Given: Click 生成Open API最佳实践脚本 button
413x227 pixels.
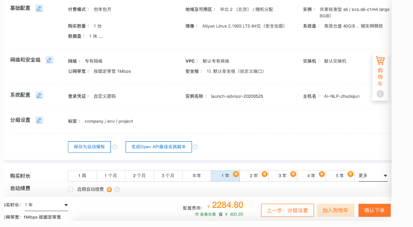Looking at the screenshot, I should (x=159, y=147).
